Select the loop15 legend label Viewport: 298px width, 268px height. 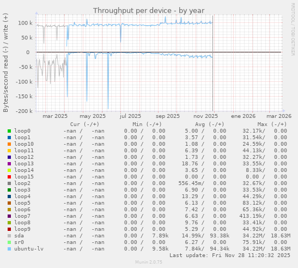tap(24, 177)
